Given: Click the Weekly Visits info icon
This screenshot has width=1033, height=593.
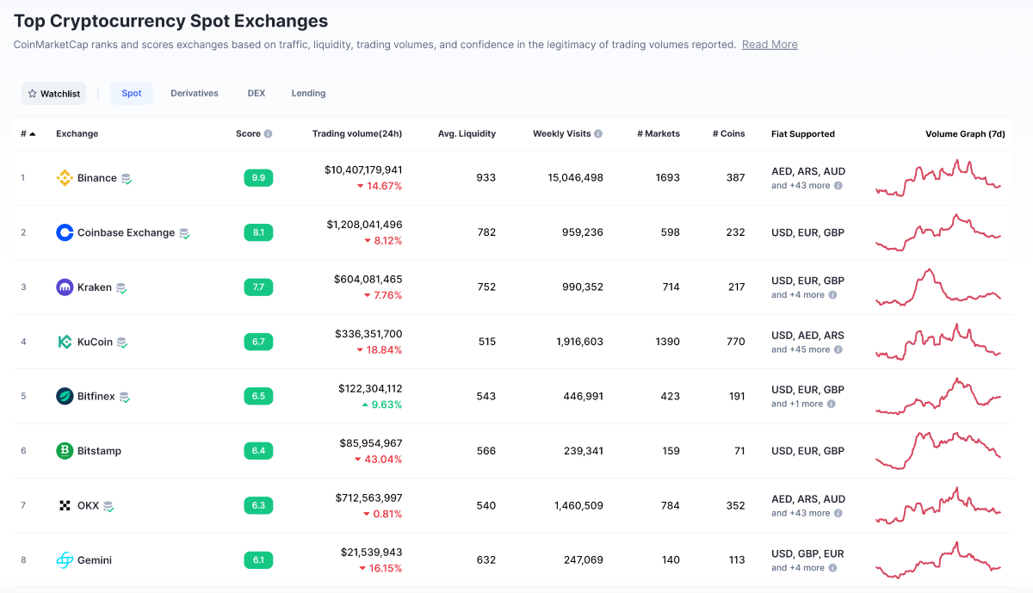Looking at the screenshot, I should point(598,134).
